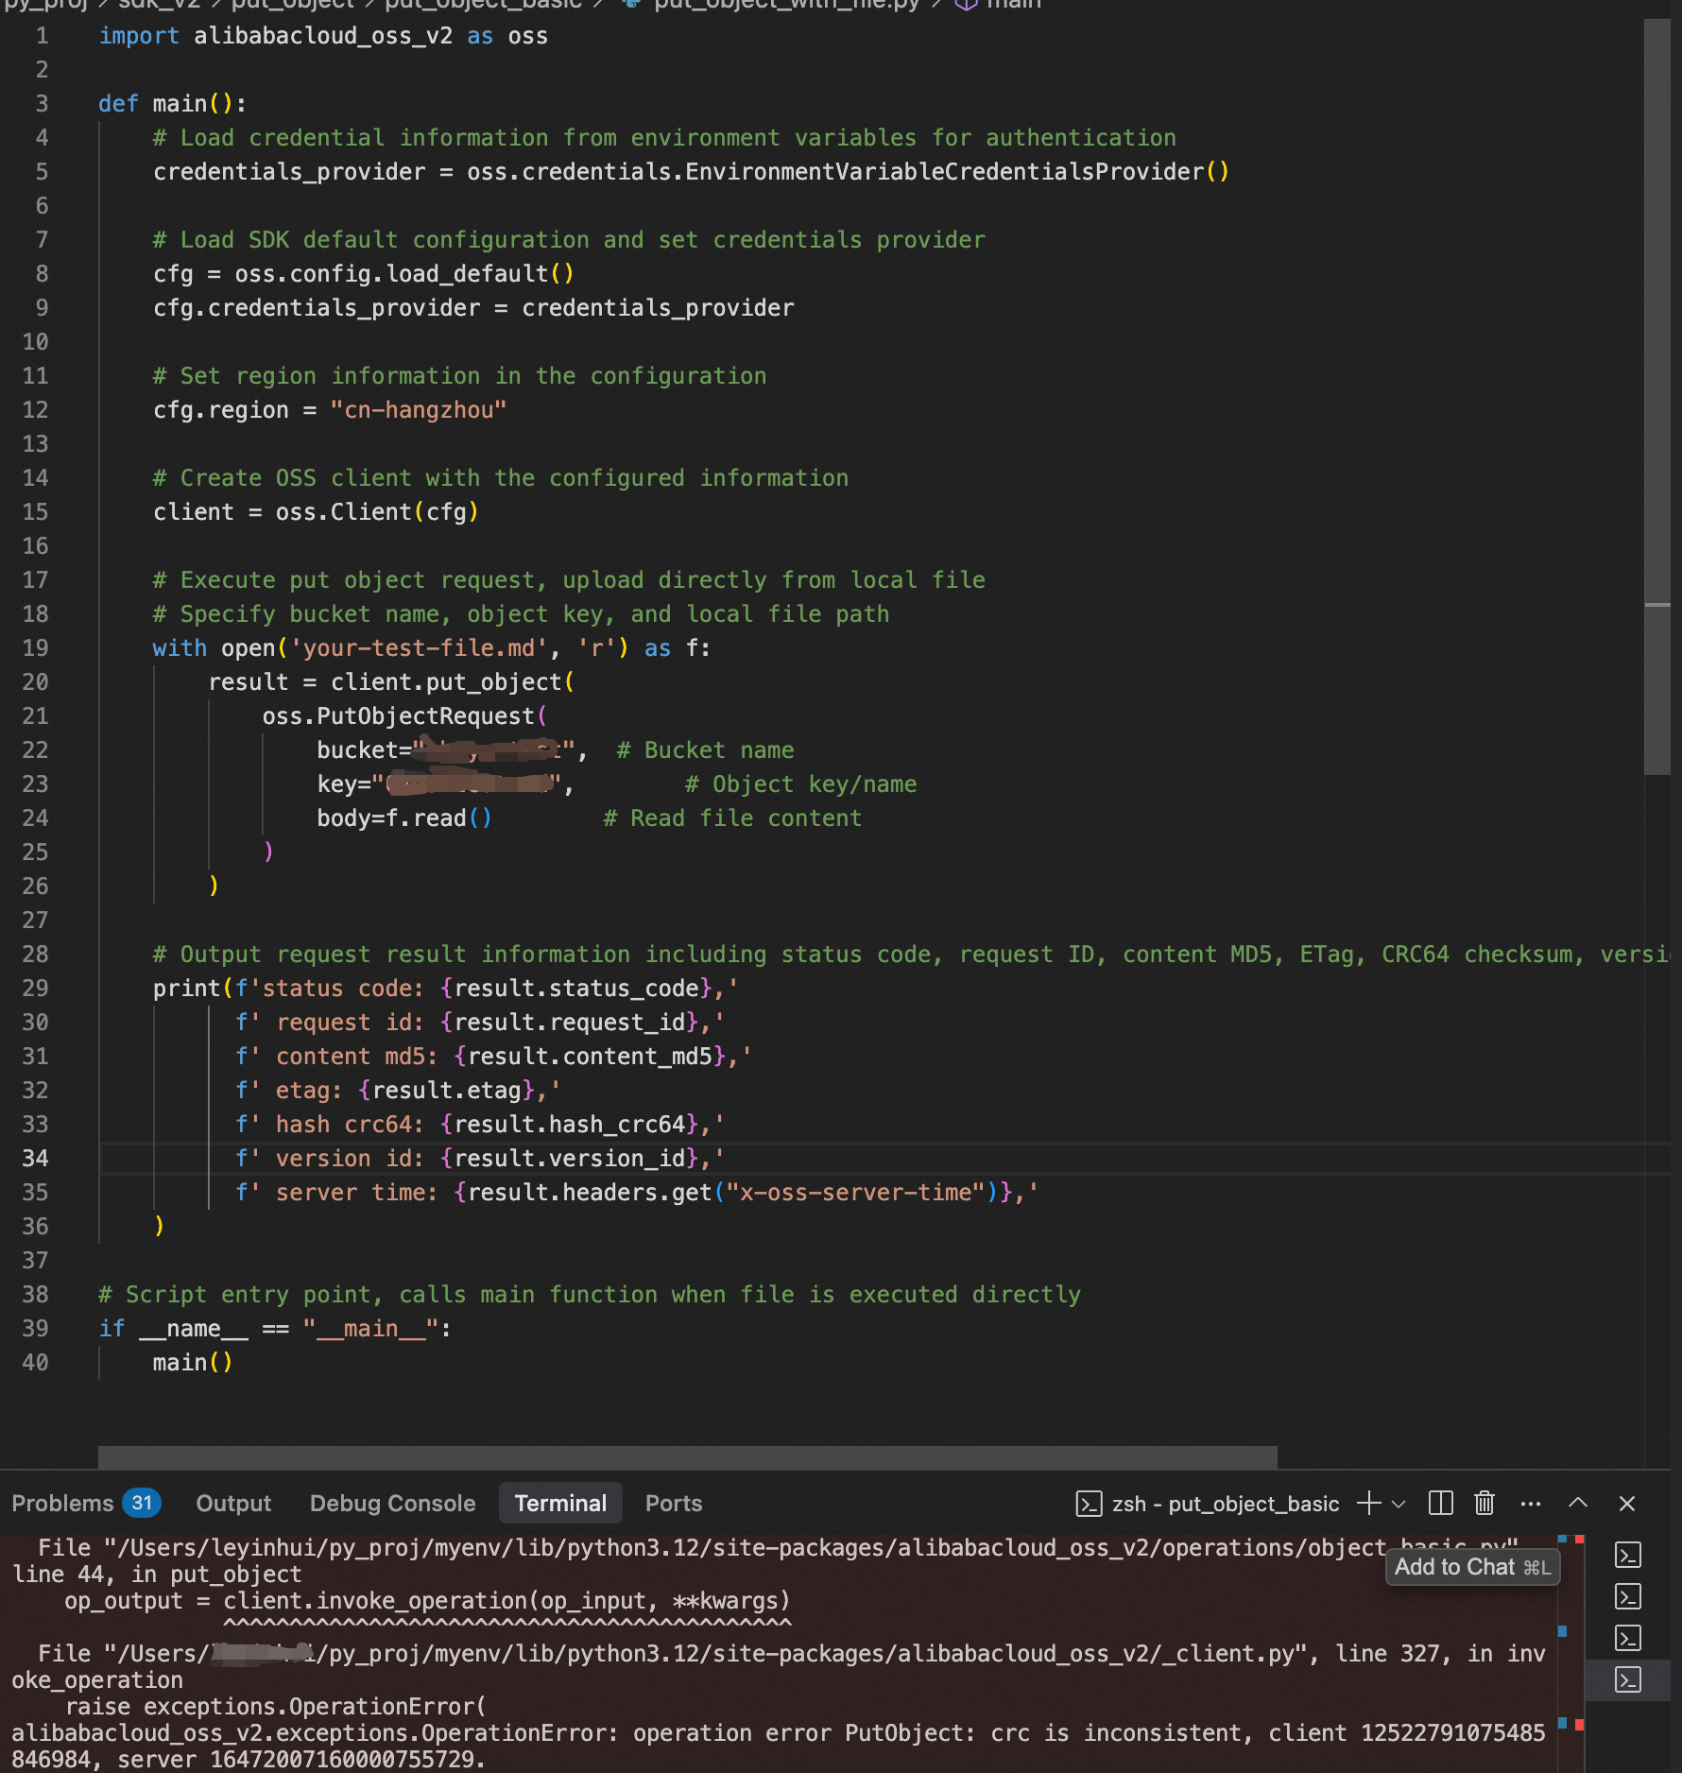Click 'result.version_id' on line 34

coord(569,1159)
